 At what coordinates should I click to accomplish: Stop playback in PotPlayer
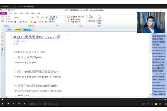pos(8,104)
